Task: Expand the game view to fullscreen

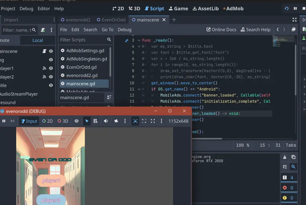Action: (x=153, y=121)
